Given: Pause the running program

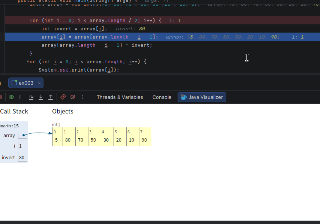Looking at the screenshot, I should click(x=21, y=97).
